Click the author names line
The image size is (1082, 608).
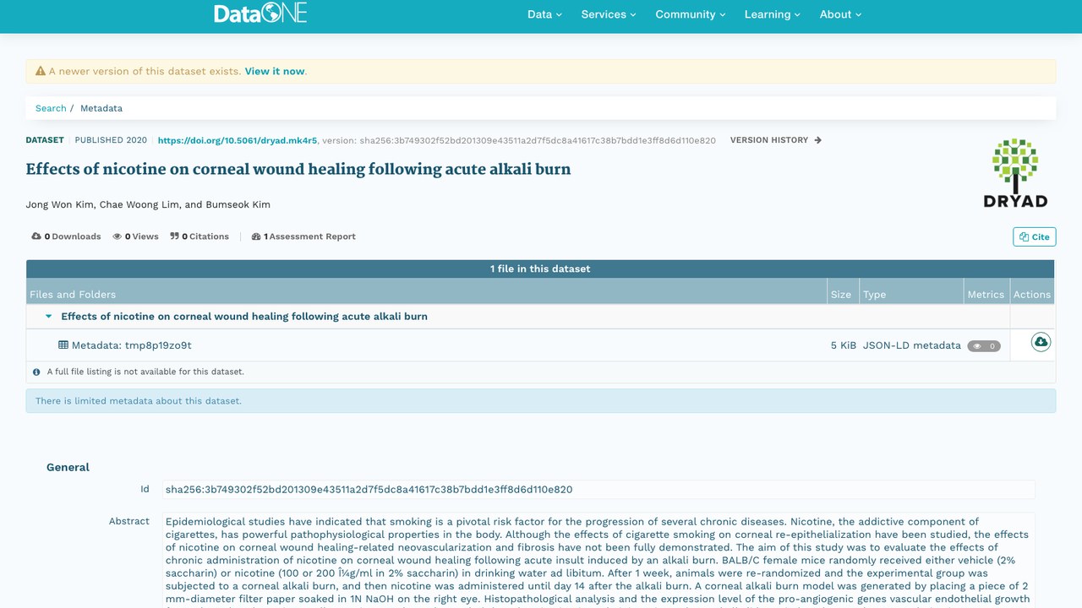point(148,204)
